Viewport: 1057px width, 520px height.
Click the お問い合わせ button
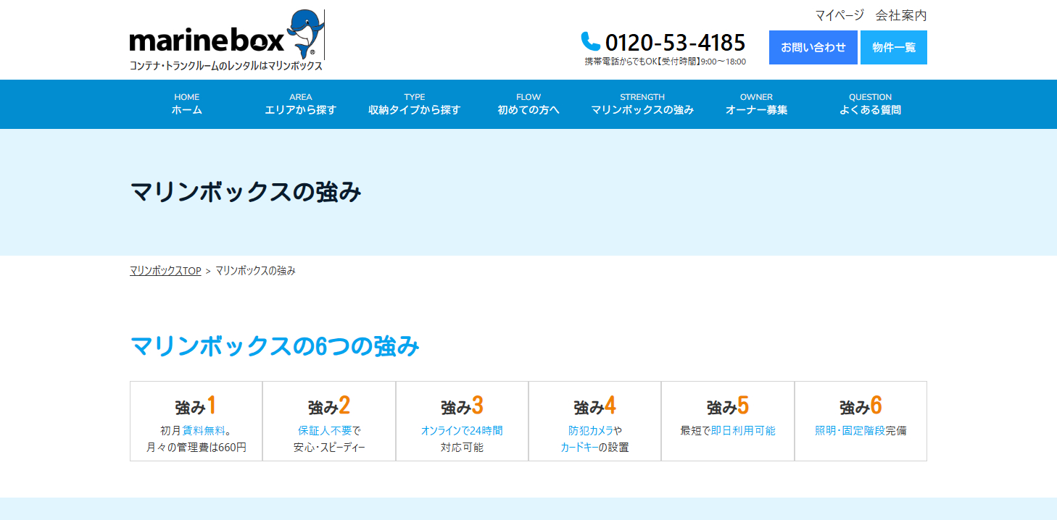point(813,47)
